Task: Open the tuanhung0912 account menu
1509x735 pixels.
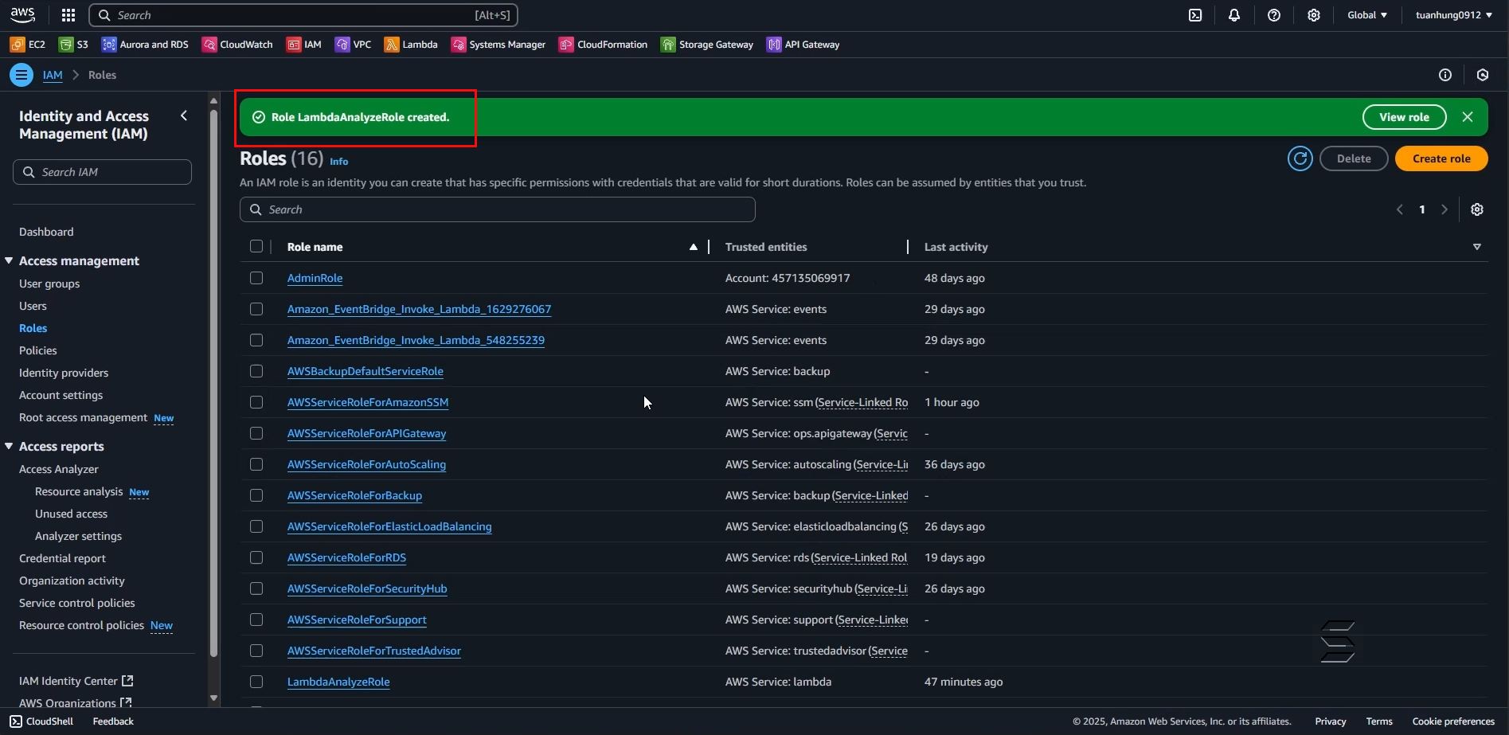Action: click(x=1454, y=15)
